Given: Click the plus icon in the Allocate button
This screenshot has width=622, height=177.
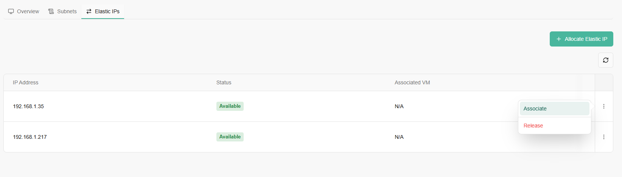Looking at the screenshot, I should pyautogui.click(x=558, y=39).
